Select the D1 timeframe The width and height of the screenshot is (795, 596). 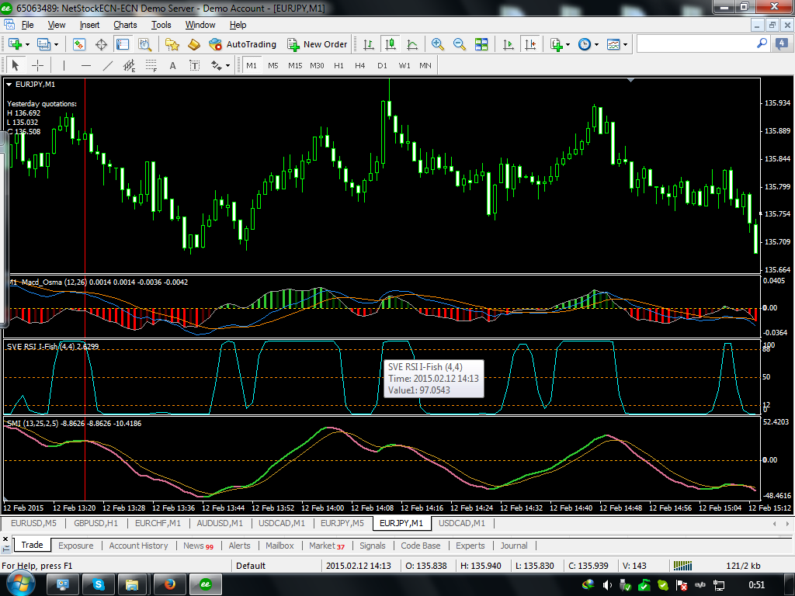[x=382, y=65]
